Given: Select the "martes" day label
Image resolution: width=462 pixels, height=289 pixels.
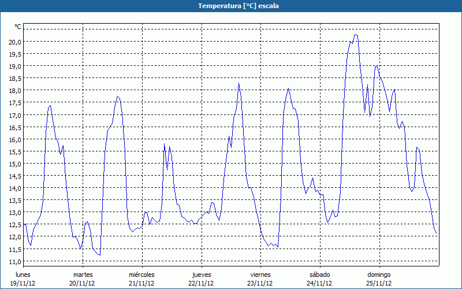Looking at the screenshot, I should [83, 274].
